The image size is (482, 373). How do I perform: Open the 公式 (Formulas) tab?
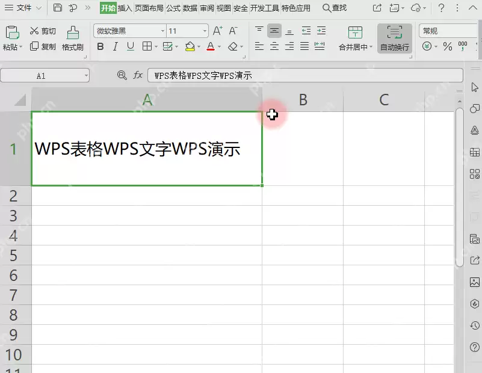tap(173, 8)
